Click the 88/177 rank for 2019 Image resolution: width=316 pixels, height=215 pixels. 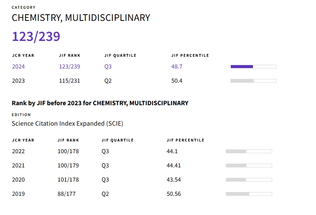(x=66, y=194)
